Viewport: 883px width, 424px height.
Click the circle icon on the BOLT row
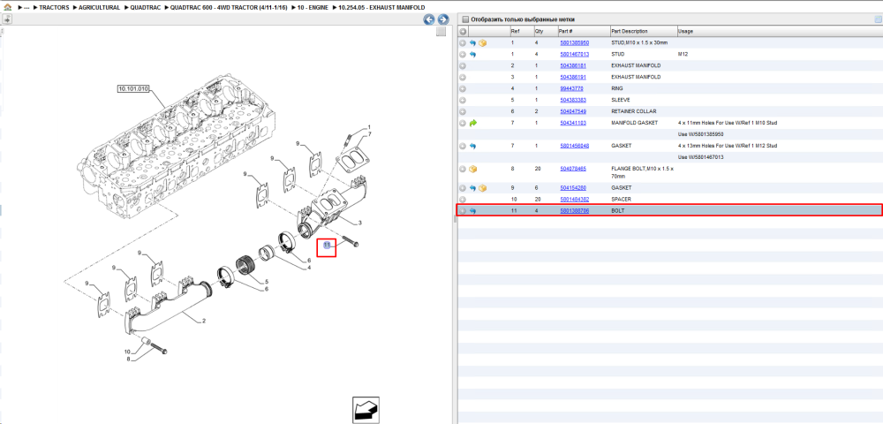(x=463, y=210)
